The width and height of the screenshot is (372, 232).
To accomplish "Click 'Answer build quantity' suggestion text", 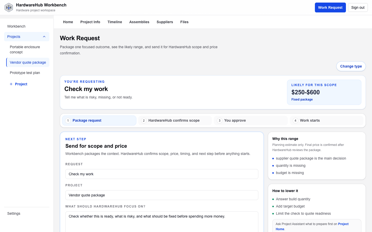I will (x=293, y=199).
